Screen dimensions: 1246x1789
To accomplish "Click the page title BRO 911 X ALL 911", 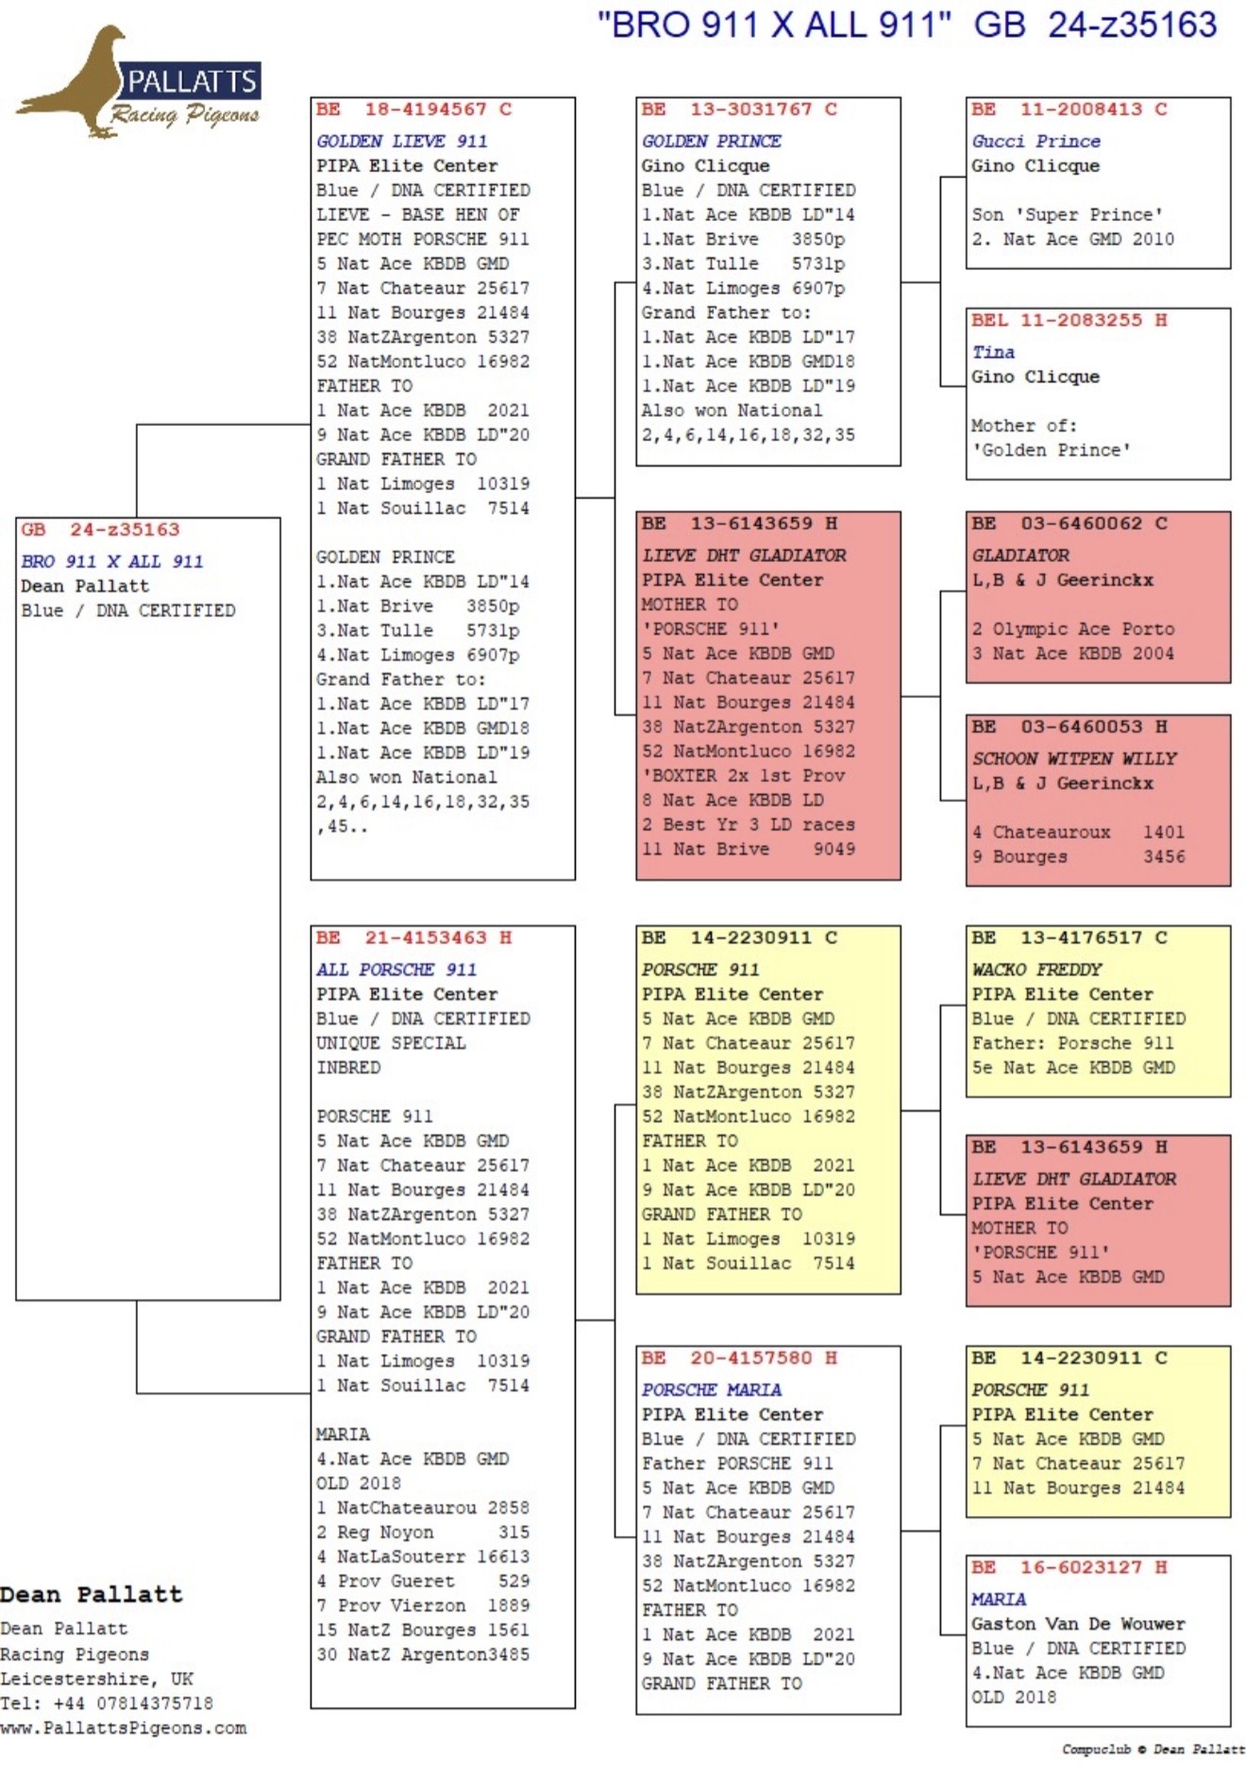I will coord(774,25).
